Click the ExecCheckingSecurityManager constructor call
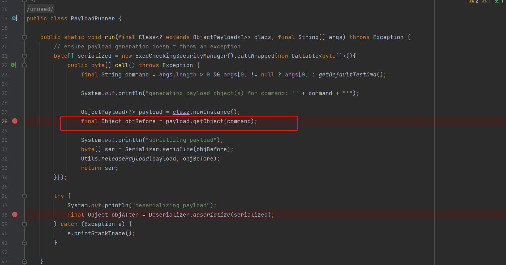The height and width of the screenshot is (265, 506). (x=184, y=56)
